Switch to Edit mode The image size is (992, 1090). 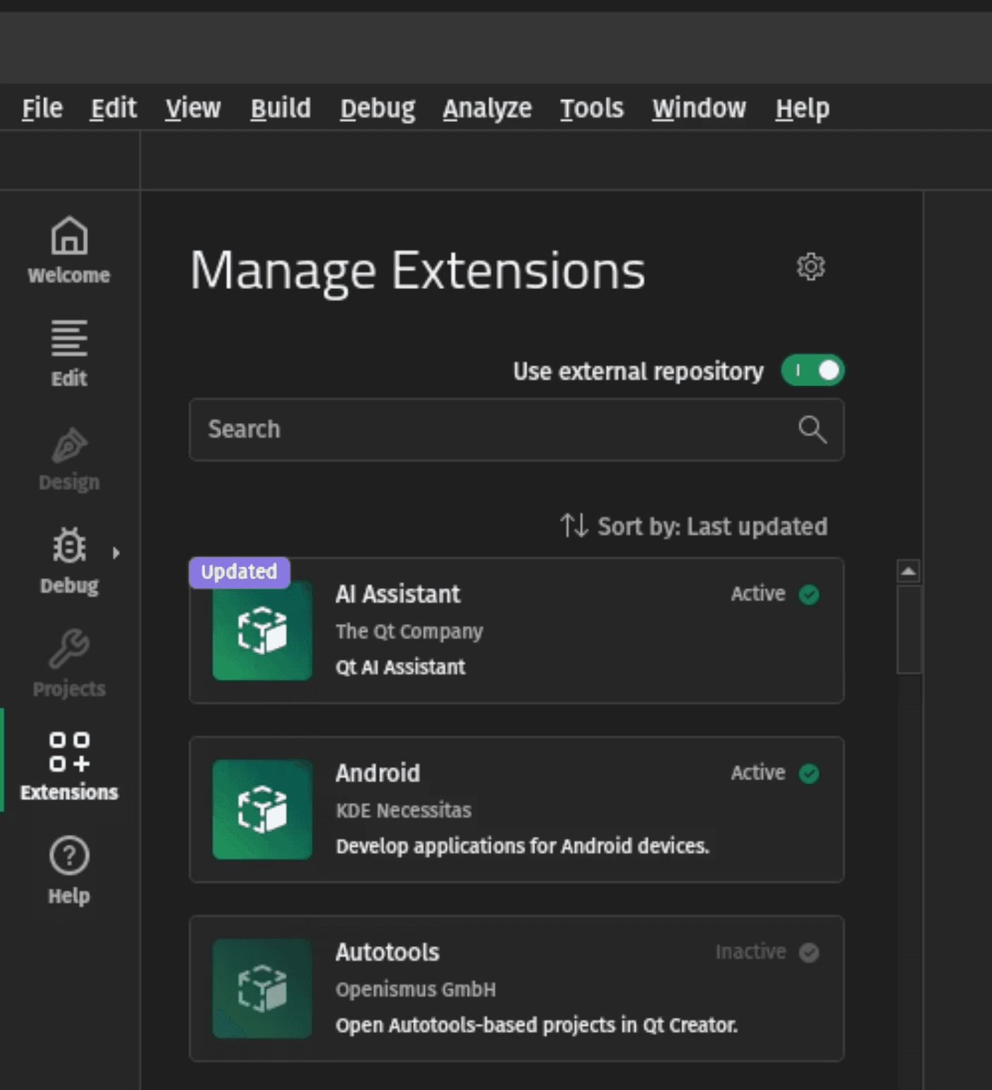click(x=69, y=354)
